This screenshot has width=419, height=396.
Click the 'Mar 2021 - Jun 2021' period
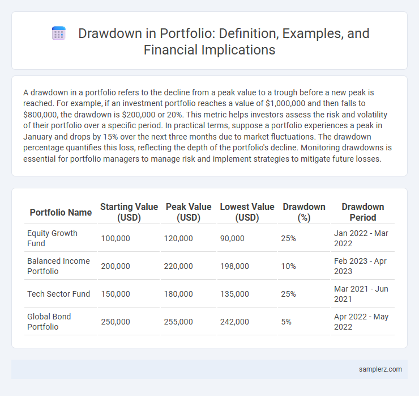(361, 294)
